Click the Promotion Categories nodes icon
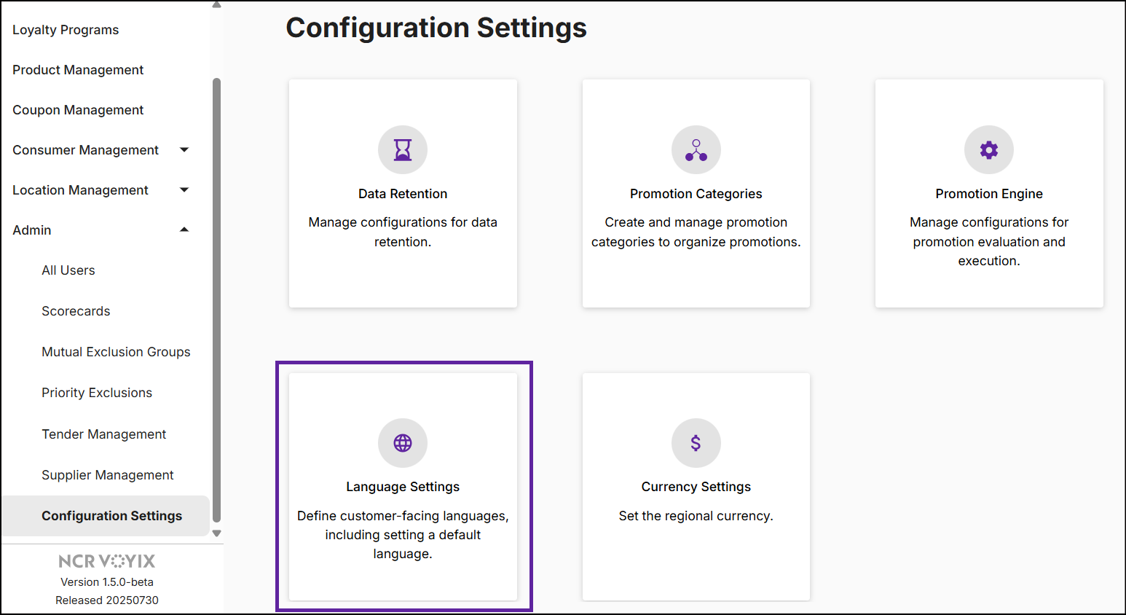 pyautogui.click(x=696, y=150)
